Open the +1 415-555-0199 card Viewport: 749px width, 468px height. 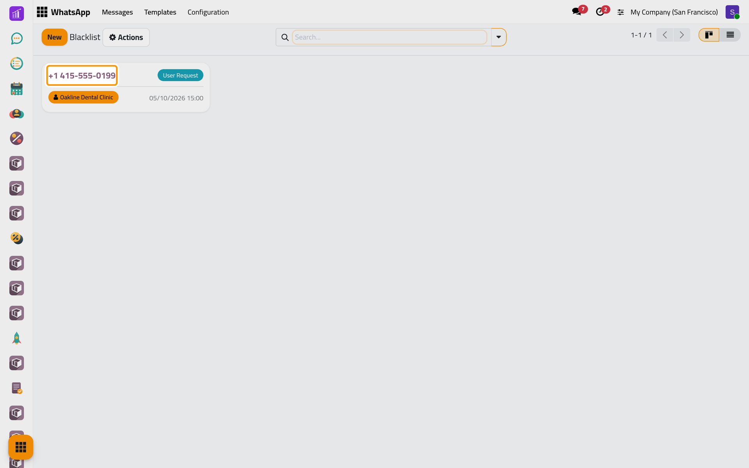tap(82, 75)
